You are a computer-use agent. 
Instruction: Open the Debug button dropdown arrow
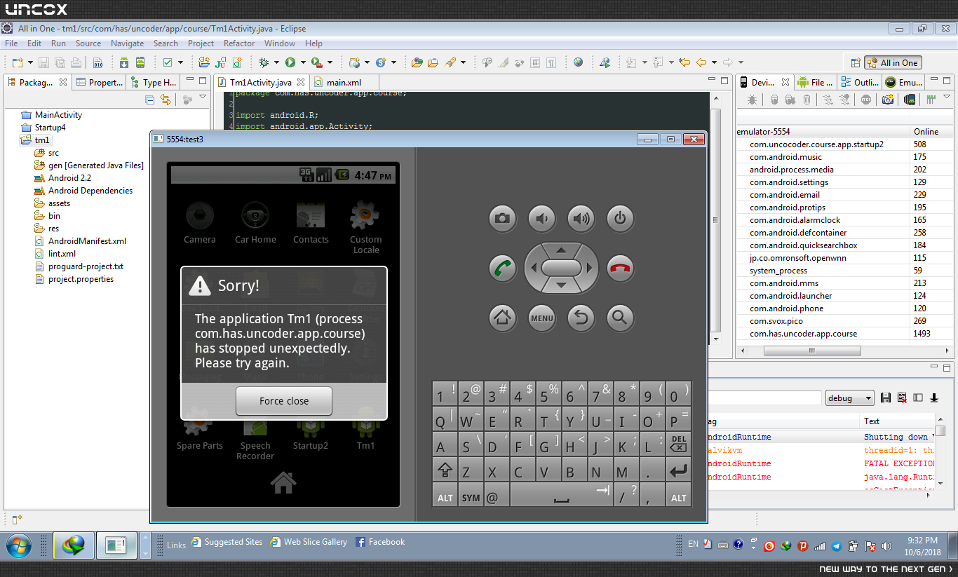276,62
